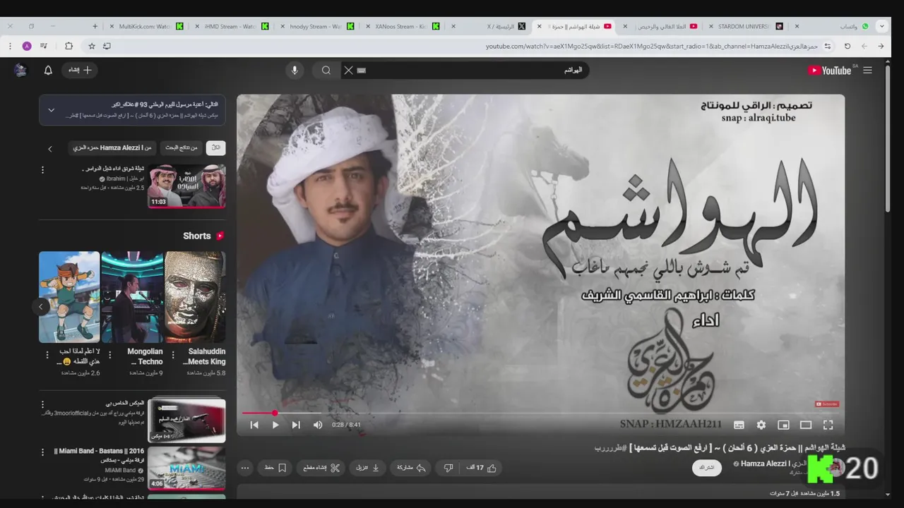The height and width of the screenshot is (508, 904).
Task: Open the browser tab search dropdown
Action: pyautogui.click(x=881, y=26)
